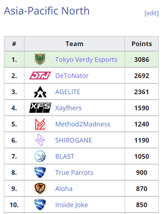The height and width of the screenshot is (214, 163).
Task: Open the True Parrots team link
Action: (74, 173)
